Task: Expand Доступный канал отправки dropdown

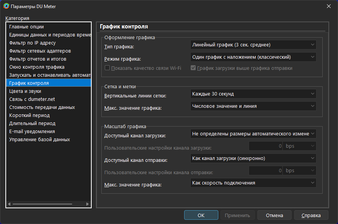Action: tap(253, 158)
